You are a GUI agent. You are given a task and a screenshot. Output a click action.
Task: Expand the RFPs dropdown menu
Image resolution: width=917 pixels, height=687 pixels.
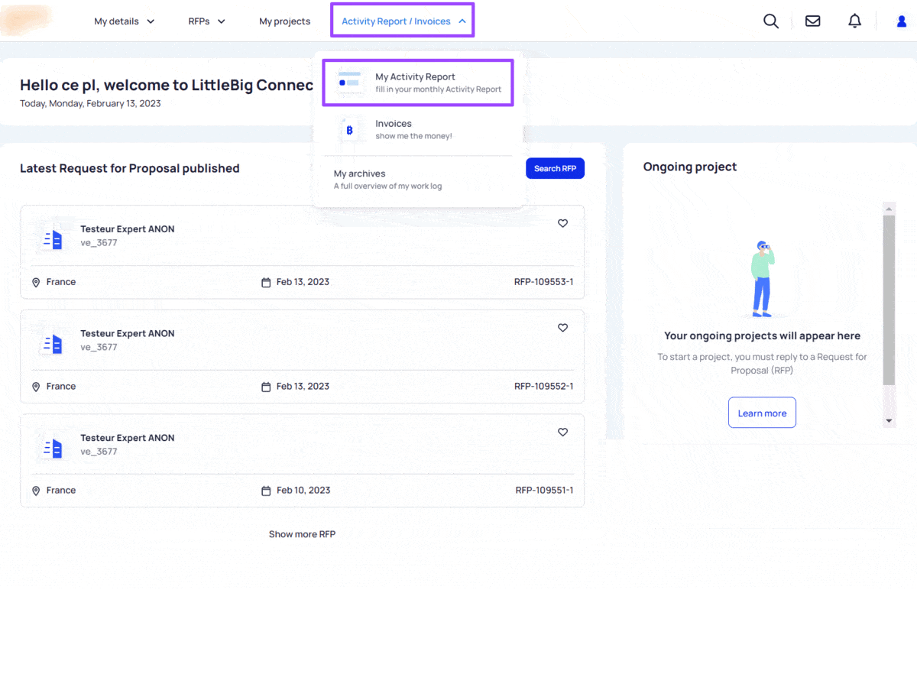(x=207, y=21)
